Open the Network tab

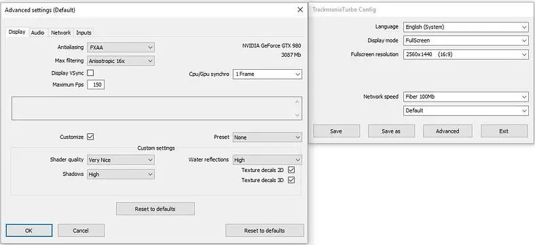click(60, 32)
